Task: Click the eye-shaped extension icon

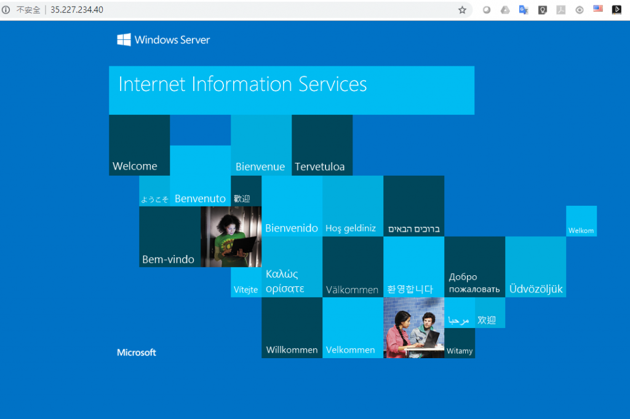Action: click(580, 10)
